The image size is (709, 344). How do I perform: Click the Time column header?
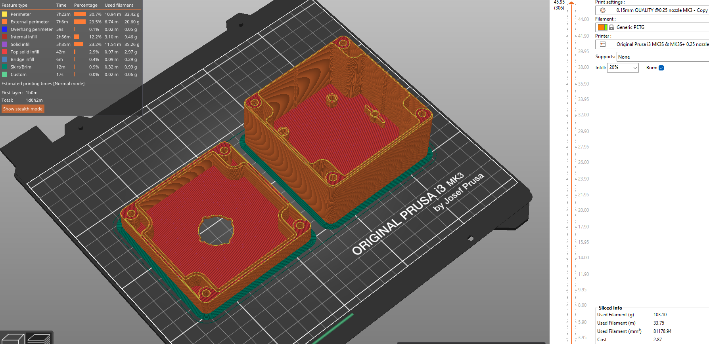tap(61, 5)
